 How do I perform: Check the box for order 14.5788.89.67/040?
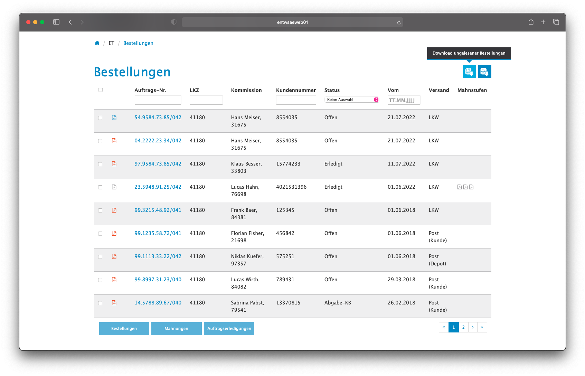point(100,303)
